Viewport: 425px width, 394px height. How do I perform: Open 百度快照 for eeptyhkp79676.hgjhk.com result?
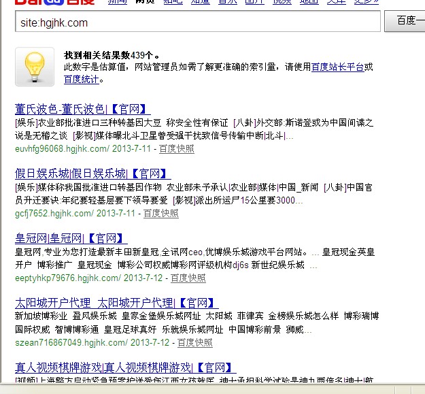pyautogui.click(x=188, y=278)
